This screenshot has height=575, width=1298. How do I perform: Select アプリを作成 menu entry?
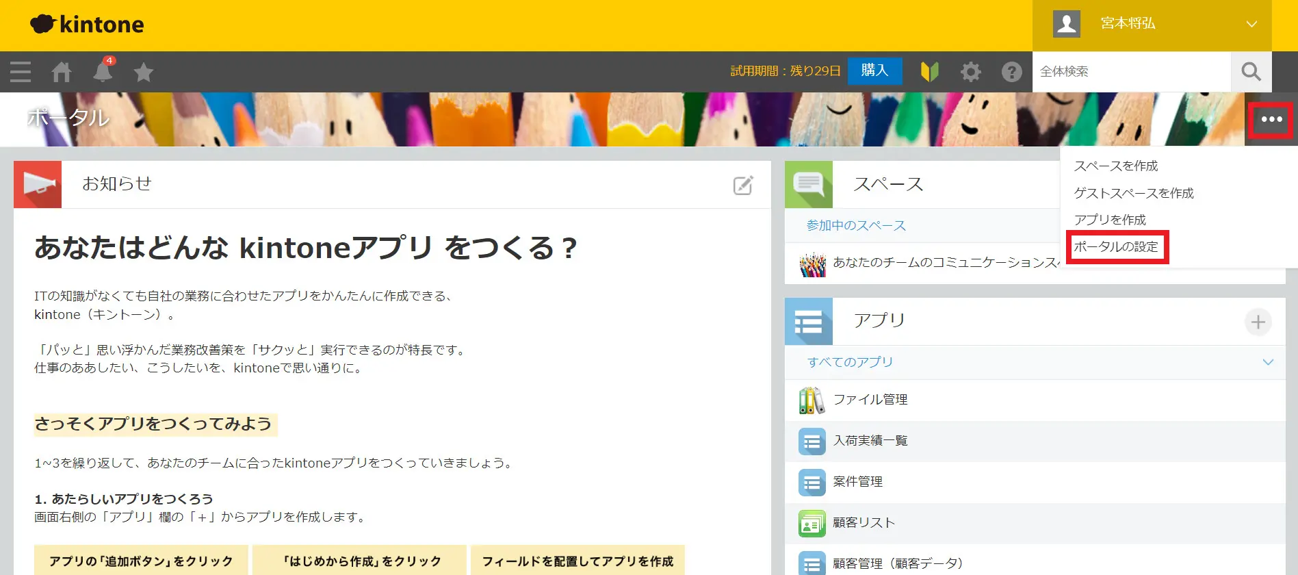point(1109,220)
